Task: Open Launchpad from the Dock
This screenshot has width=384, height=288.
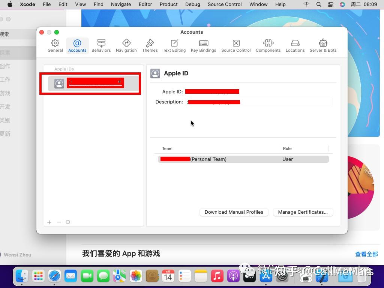Action: tap(39, 276)
